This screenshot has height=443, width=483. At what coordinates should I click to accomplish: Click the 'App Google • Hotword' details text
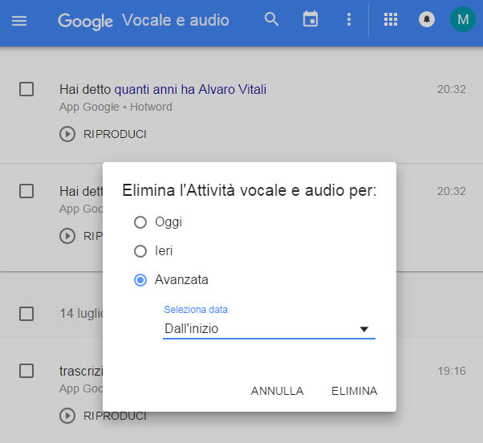116,107
